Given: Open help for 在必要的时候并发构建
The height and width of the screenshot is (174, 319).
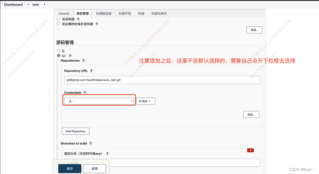Looking at the screenshot, I should [x=97, y=24].
